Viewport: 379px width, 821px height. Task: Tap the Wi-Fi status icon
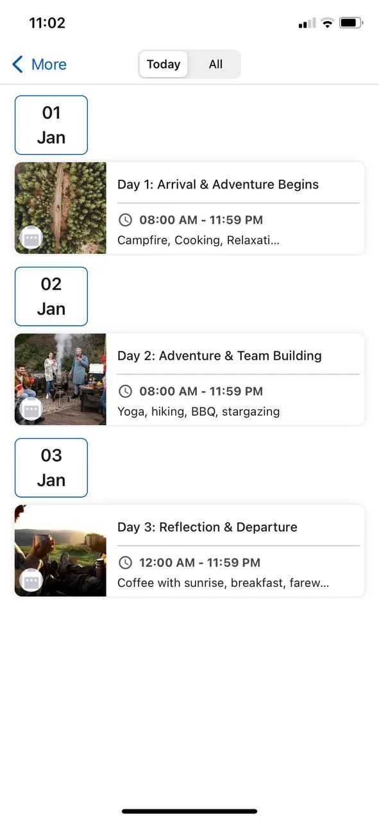coord(328,23)
